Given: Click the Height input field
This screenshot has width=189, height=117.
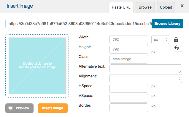Looking at the screenshot, I should 129,49.
